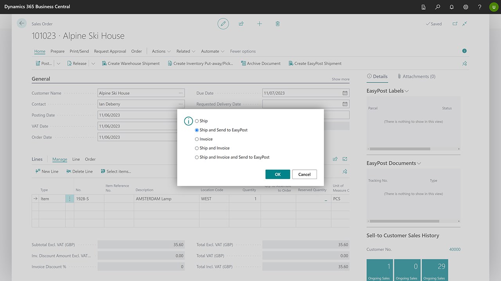
Task: Go back using the arrow icon
Action: (x=22, y=23)
